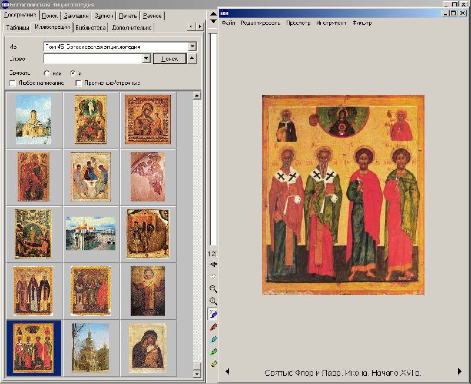Click the black up triangle above the toolbar
The width and height of the screenshot is (471, 384).
click(213, 14)
